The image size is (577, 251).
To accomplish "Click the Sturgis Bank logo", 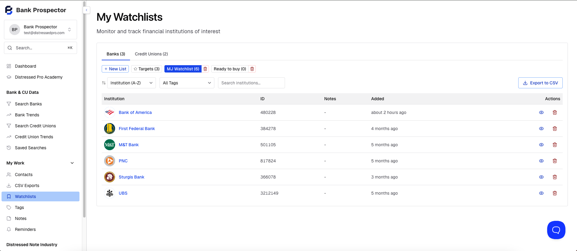I will (x=110, y=177).
